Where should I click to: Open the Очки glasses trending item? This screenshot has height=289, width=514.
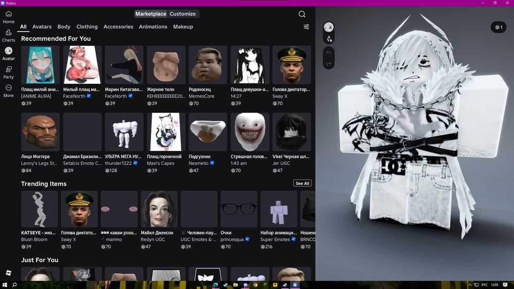[239, 209]
